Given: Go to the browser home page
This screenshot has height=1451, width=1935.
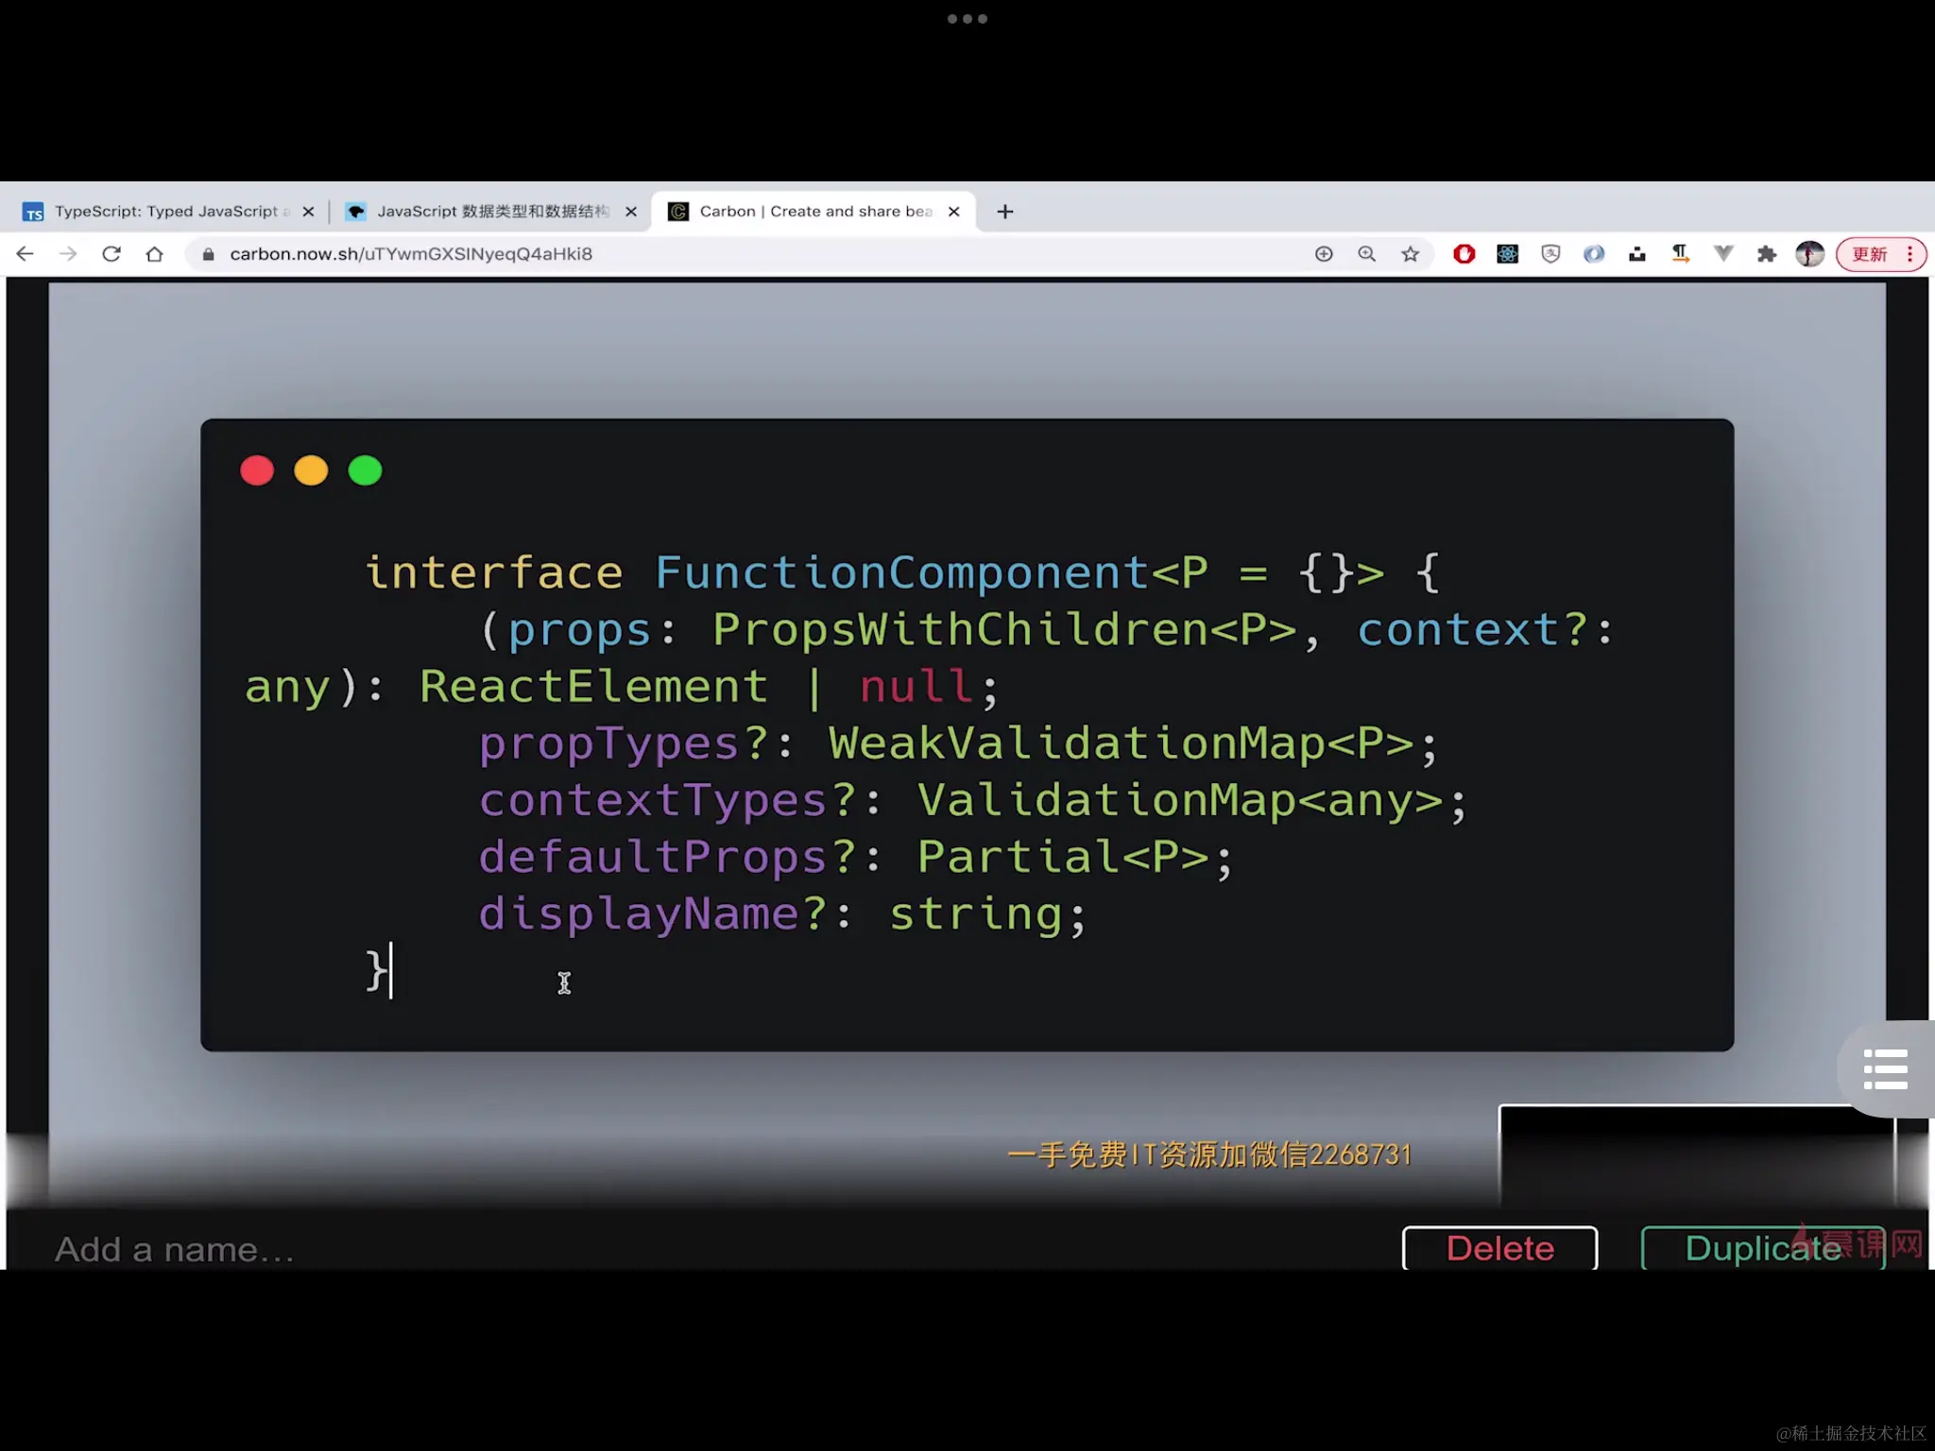Looking at the screenshot, I should [x=155, y=253].
